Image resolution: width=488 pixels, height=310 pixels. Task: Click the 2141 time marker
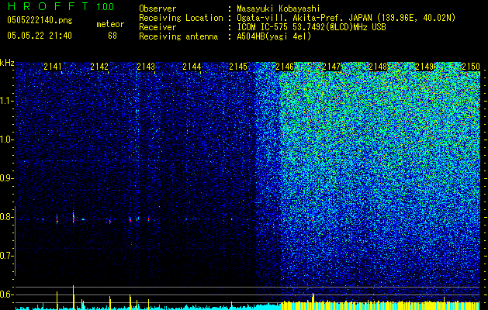tap(53, 67)
